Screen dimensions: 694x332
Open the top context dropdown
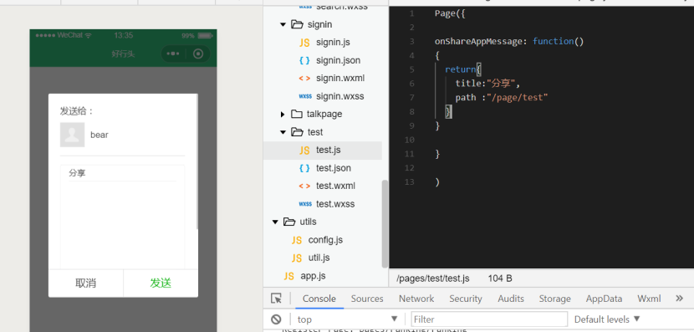[x=348, y=319]
